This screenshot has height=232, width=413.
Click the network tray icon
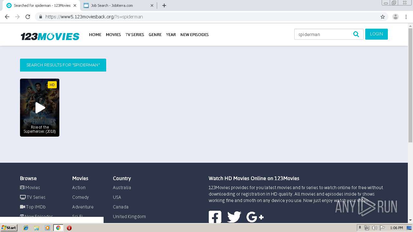pos(367,228)
